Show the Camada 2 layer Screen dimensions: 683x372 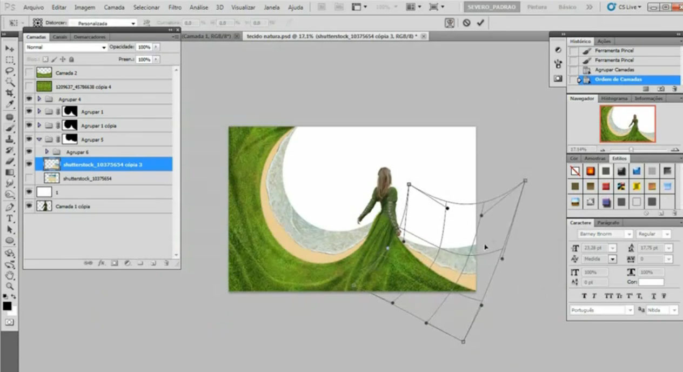pyautogui.click(x=29, y=72)
